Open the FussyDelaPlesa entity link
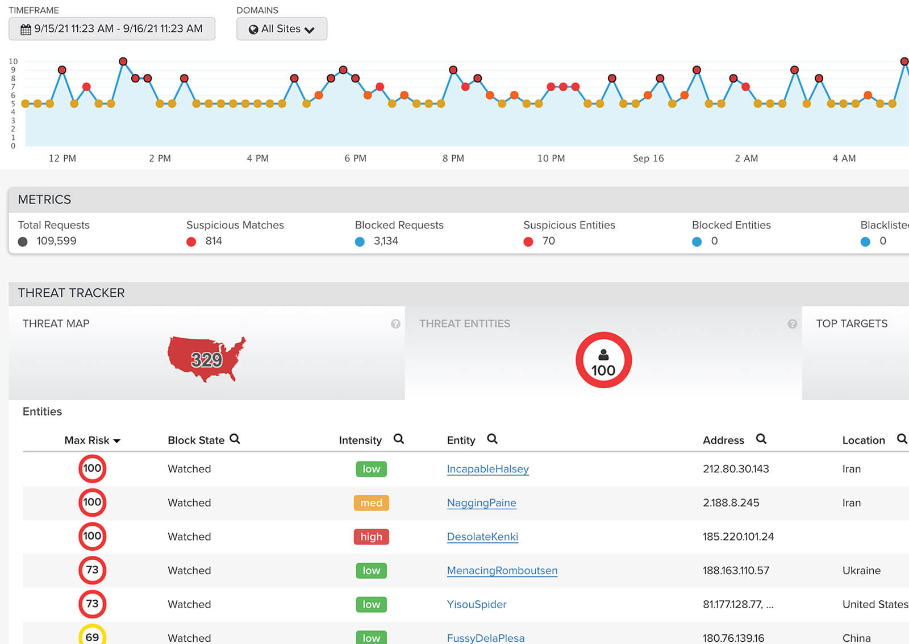This screenshot has height=644, width=909. (x=486, y=638)
